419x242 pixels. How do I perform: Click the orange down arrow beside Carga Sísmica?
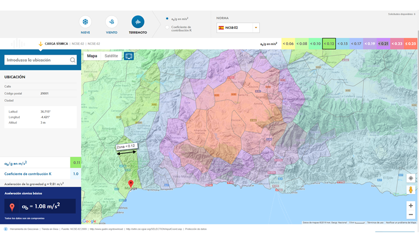pos(41,44)
